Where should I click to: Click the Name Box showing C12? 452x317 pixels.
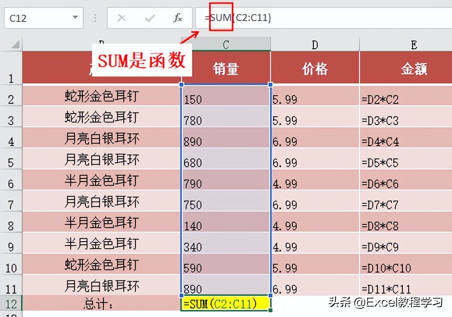(44, 18)
